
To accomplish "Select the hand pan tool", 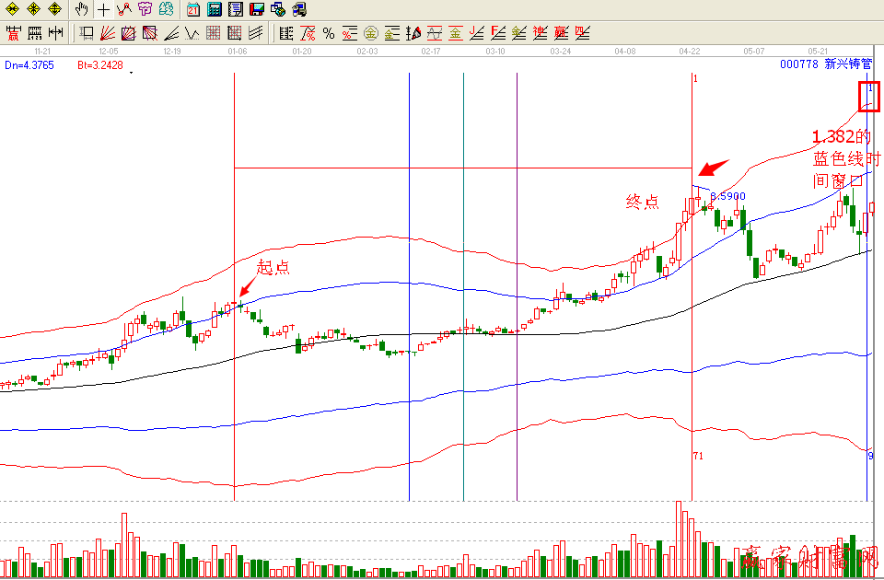I will pyautogui.click(x=81, y=10).
